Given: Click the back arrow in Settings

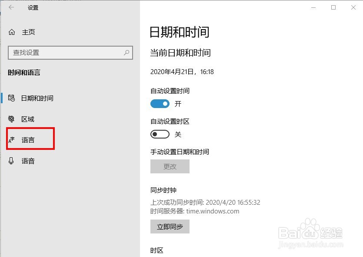Looking at the screenshot, I should (11, 7).
